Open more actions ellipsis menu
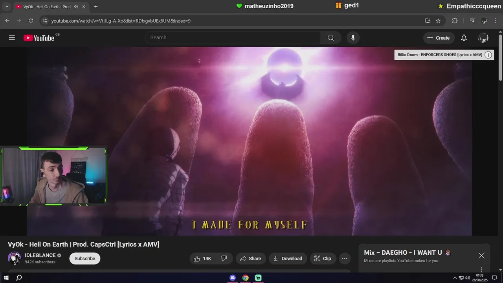Image resolution: width=503 pixels, height=283 pixels. (345, 258)
